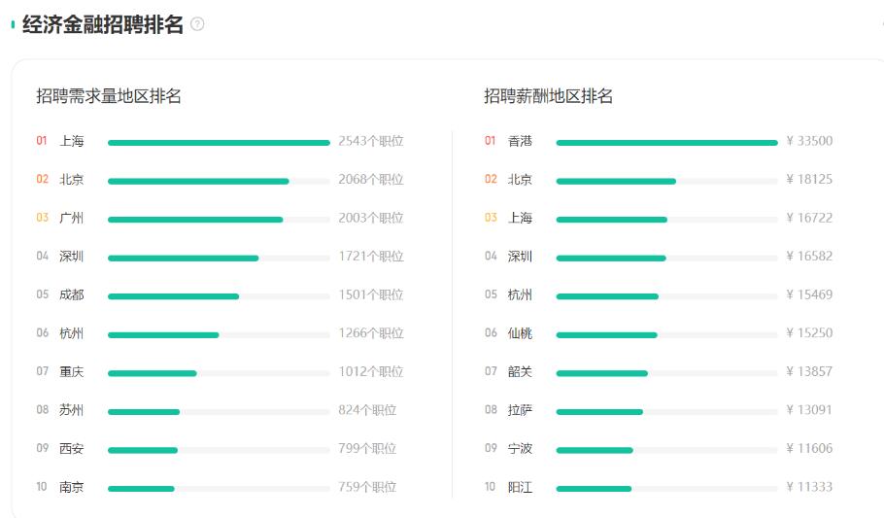Click the 重庆 demand progress bar
This screenshot has height=518, width=884.
click(x=153, y=373)
